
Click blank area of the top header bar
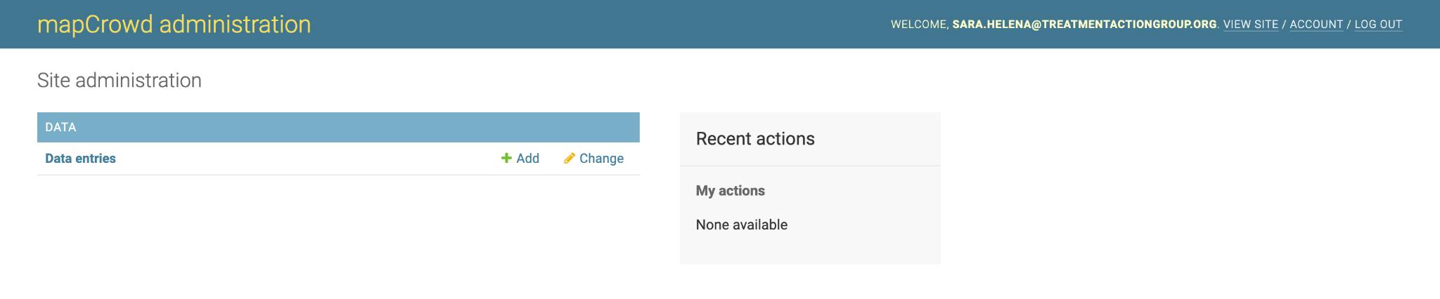(598, 25)
